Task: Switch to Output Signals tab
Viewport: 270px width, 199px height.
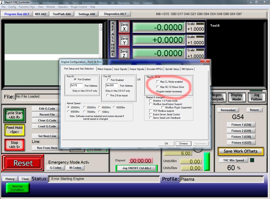Action: point(137,69)
